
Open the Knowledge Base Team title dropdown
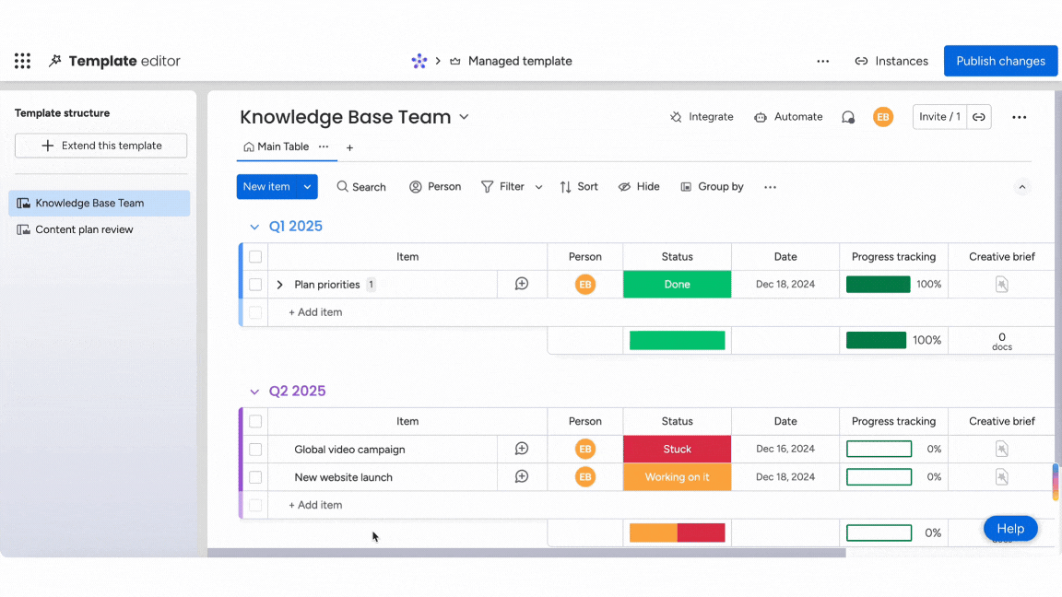(464, 116)
